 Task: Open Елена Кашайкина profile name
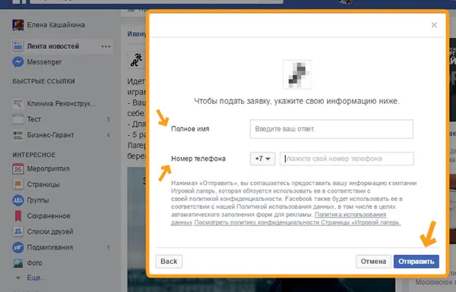tap(55, 25)
